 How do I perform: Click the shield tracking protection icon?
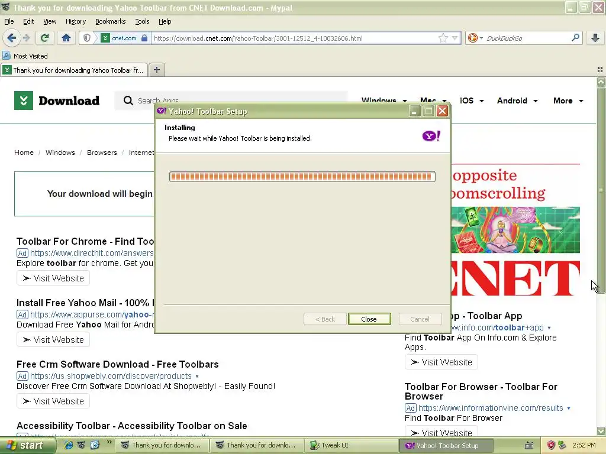(x=87, y=38)
